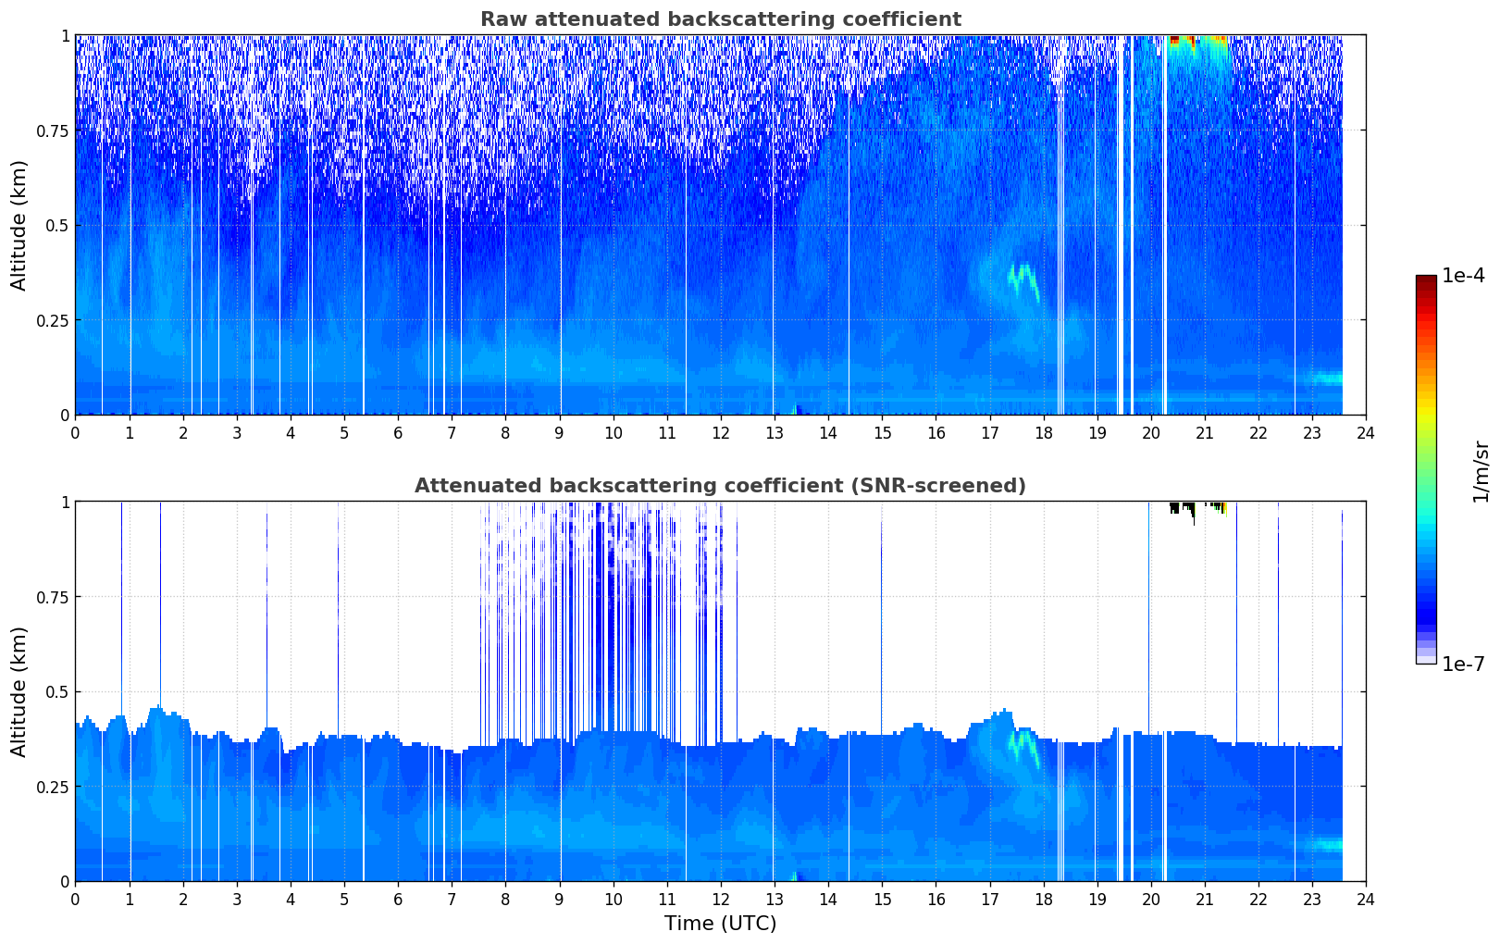
Task: Click the bottom time axis tick '24'
Action: tap(1366, 900)
